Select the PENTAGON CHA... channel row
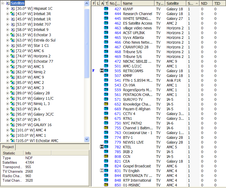Viewport: 226px width, 188px height. point(137,95)
